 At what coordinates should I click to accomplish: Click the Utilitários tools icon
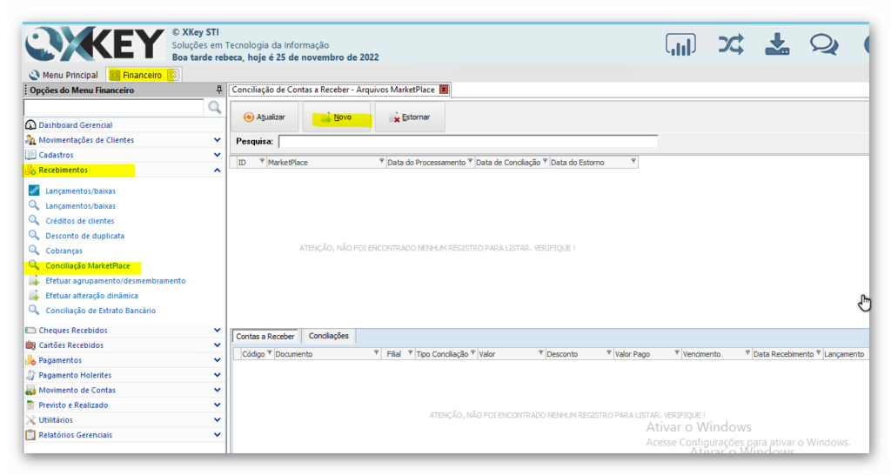point(30,420)
